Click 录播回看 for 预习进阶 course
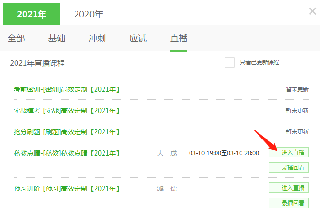Screen dimensions: 320x217 [289, 203]
